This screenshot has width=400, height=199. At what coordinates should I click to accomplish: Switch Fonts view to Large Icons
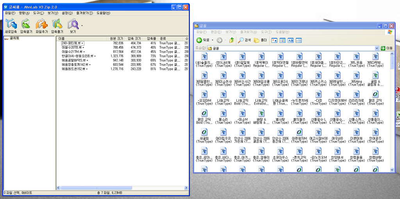(274, 40)
